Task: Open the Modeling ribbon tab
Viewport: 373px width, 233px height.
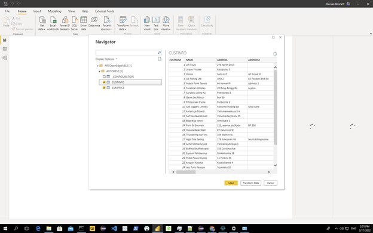Action: 54,11
